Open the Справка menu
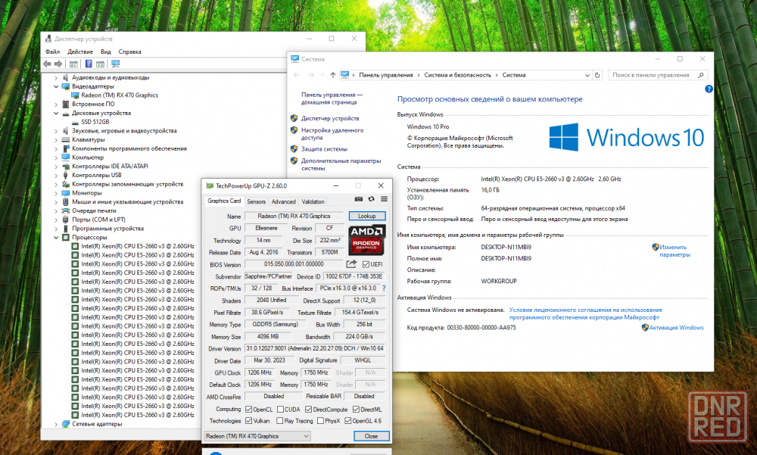The image size is (757, 455). (130, 51)
